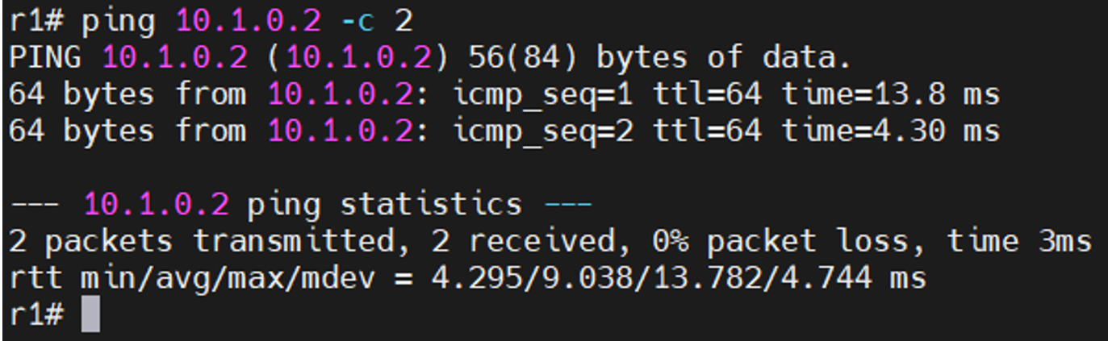Click the blinking cursor block at the prompt
The image size is (1108, 341).
[x=91, y=315]
